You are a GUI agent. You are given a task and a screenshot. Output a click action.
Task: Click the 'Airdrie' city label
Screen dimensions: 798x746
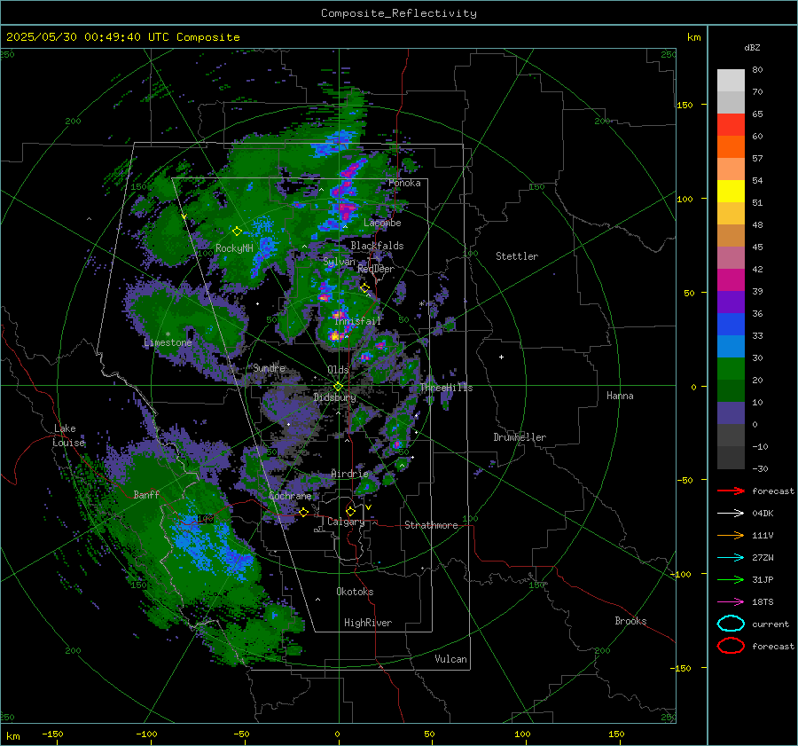[x=349, y=474]
